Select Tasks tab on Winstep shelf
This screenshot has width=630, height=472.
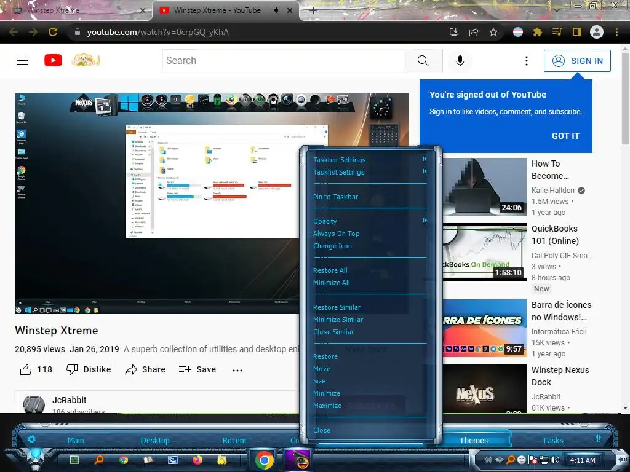pos(552,440)
